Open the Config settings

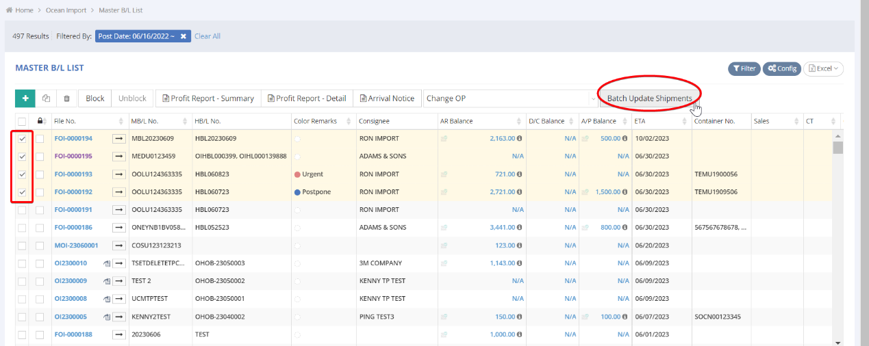(x=781, y=68)
